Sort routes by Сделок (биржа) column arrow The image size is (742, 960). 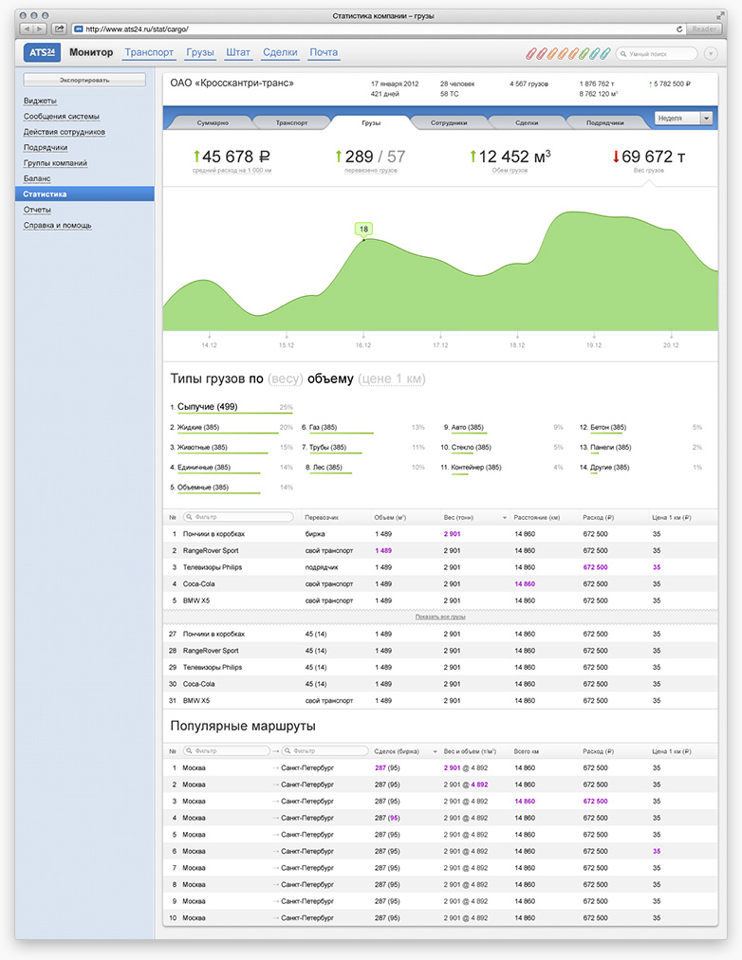436,751
